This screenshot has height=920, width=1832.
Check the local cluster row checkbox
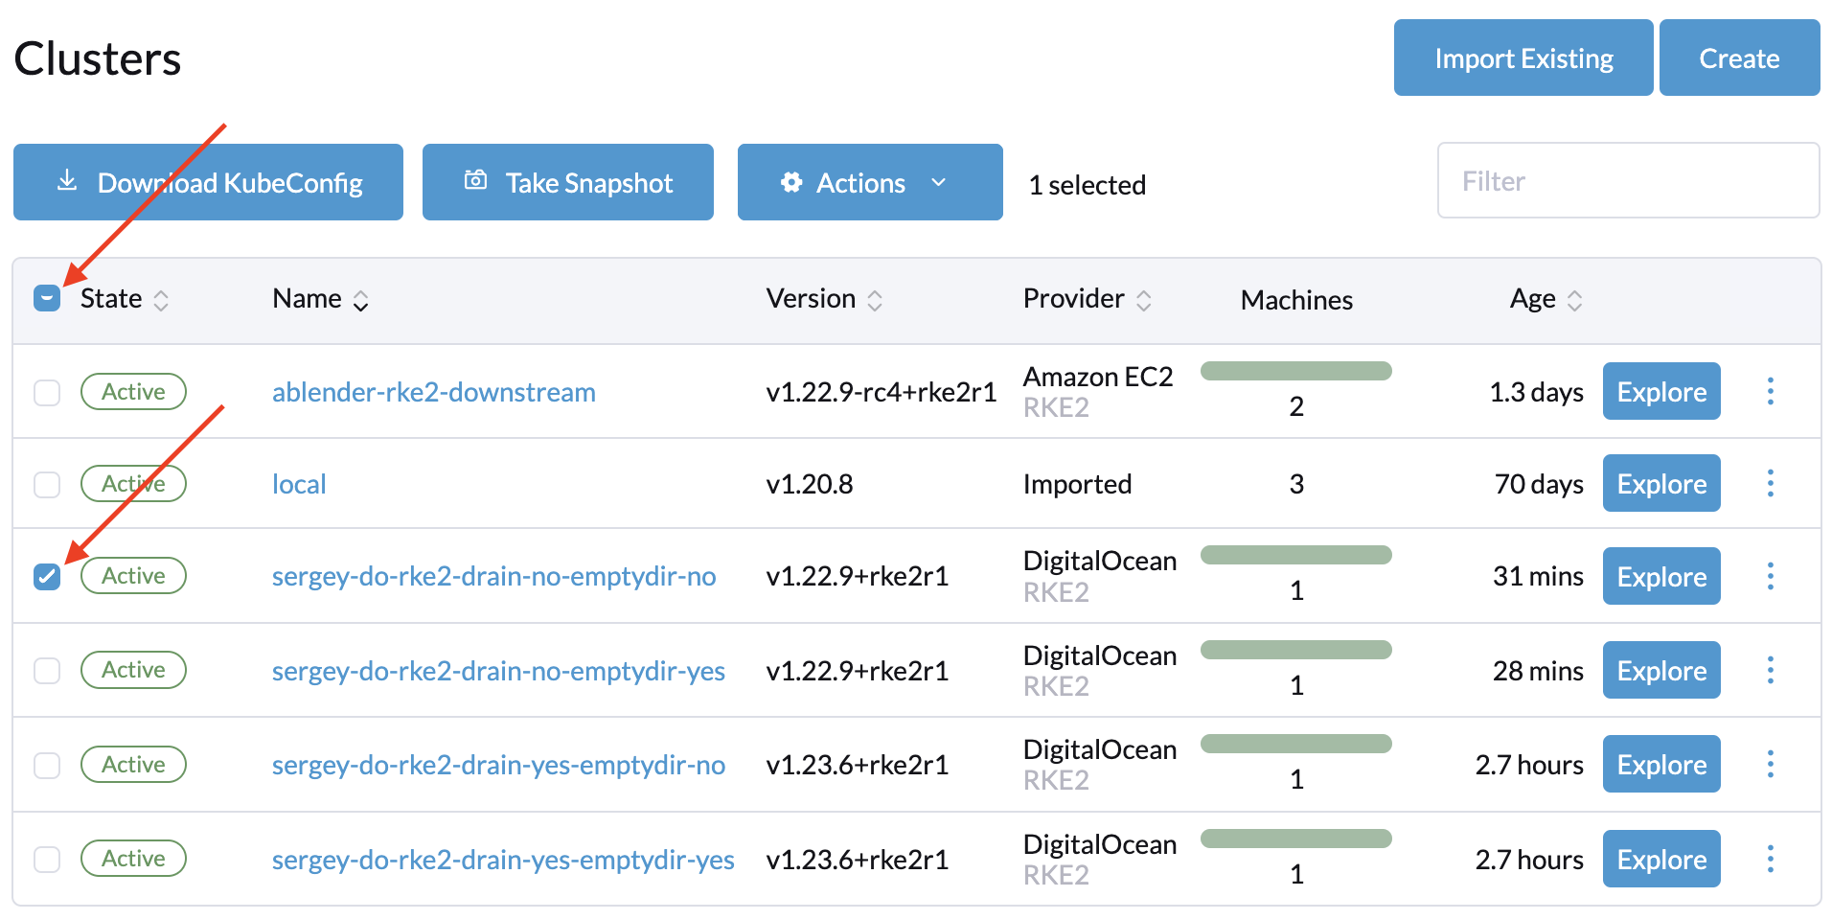pos(47,484)
